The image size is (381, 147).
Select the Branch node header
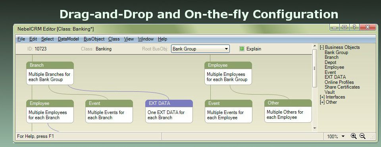pyautogui.click(x=50, y=65)
